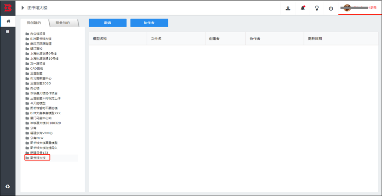Screen dimensions: 382x196
Task: Select the 办公楼 folder
Action: point(33,88)
